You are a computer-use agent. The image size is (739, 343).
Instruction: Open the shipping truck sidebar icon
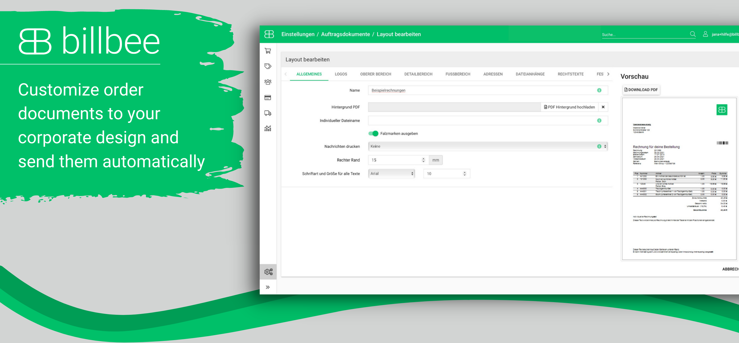click(x=268, y=113)
